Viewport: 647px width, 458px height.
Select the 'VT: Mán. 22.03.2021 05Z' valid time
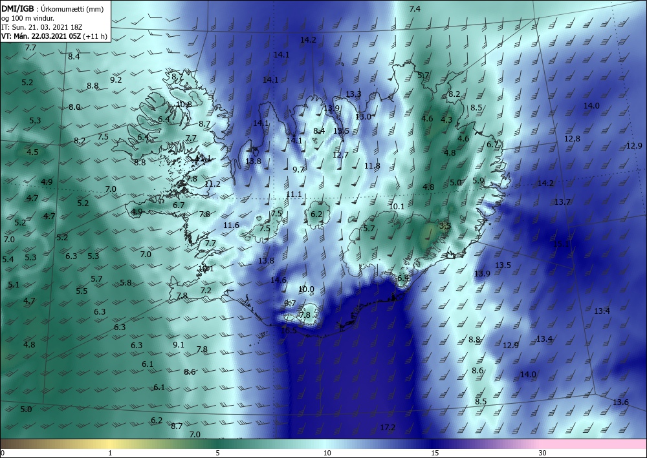(x=41, y=36)
